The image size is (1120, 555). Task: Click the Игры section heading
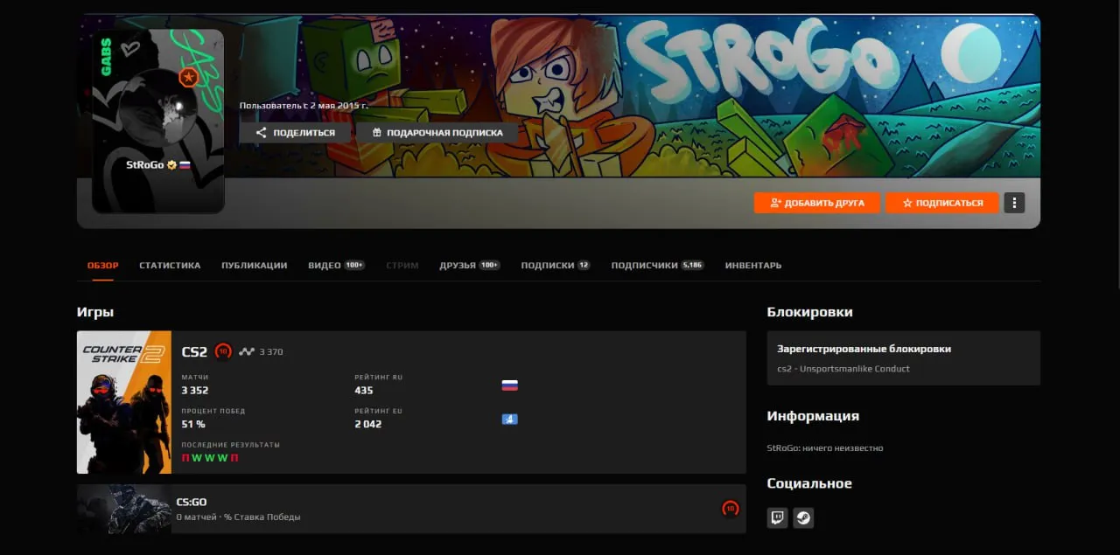[x=95, y=312]
